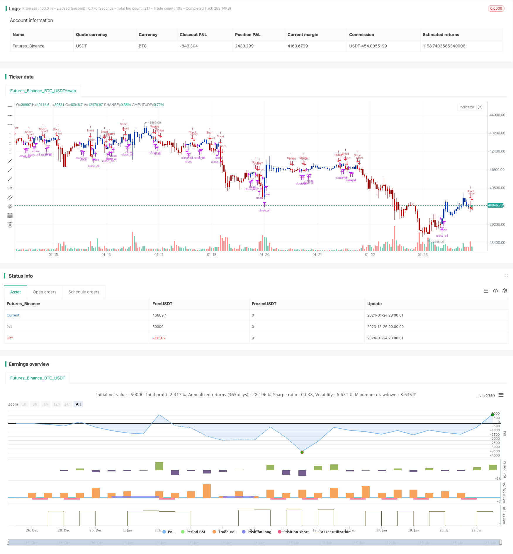Viewport: 513px width, 554px height.
Task: Click the FullScreen button on earnings chart
Action: (x=486, y=395)
